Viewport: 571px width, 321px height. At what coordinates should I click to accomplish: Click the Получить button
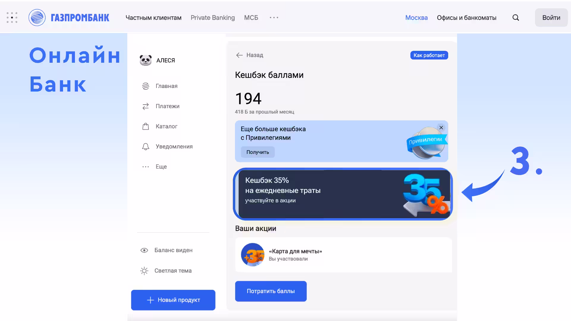point(258,152)
